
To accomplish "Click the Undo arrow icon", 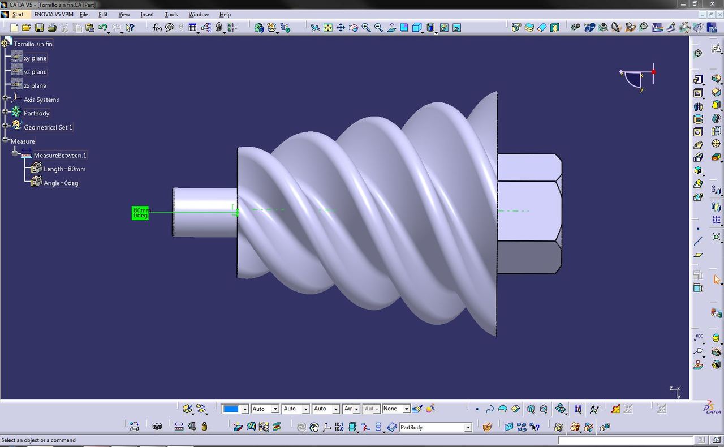I will click(x=102, y=27).
